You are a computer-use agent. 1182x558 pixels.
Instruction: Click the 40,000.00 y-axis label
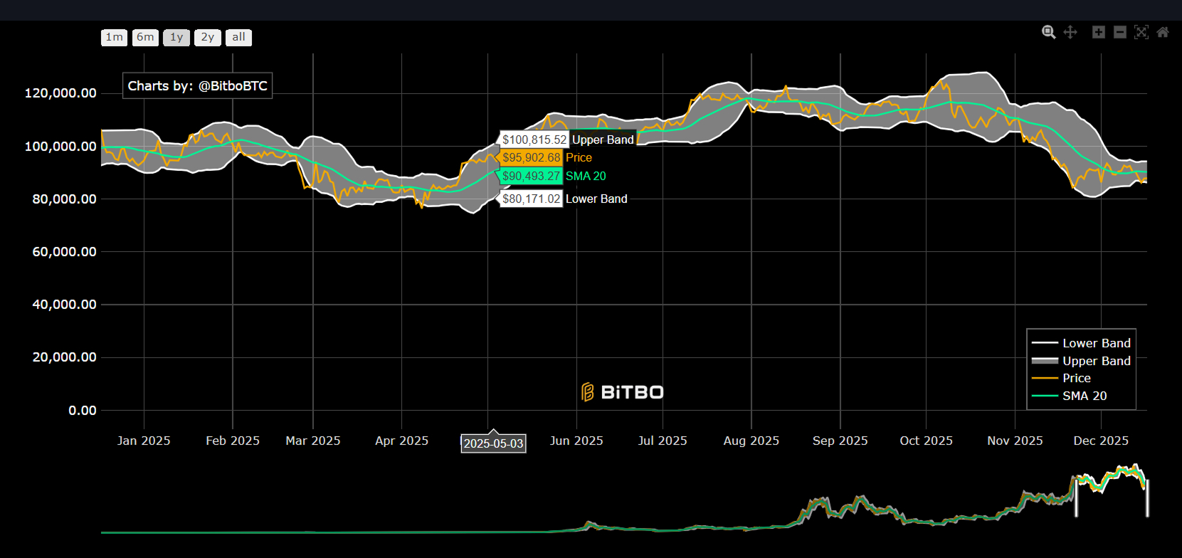click(x=64, y=304)
